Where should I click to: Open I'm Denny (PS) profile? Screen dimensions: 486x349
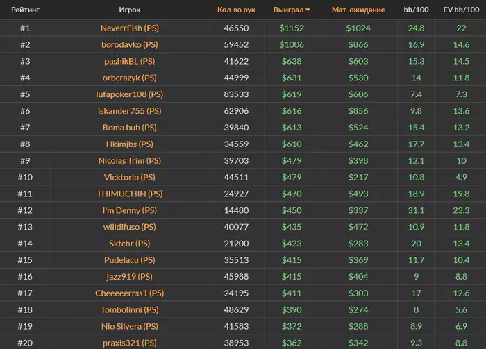click(x=129, y=210)
